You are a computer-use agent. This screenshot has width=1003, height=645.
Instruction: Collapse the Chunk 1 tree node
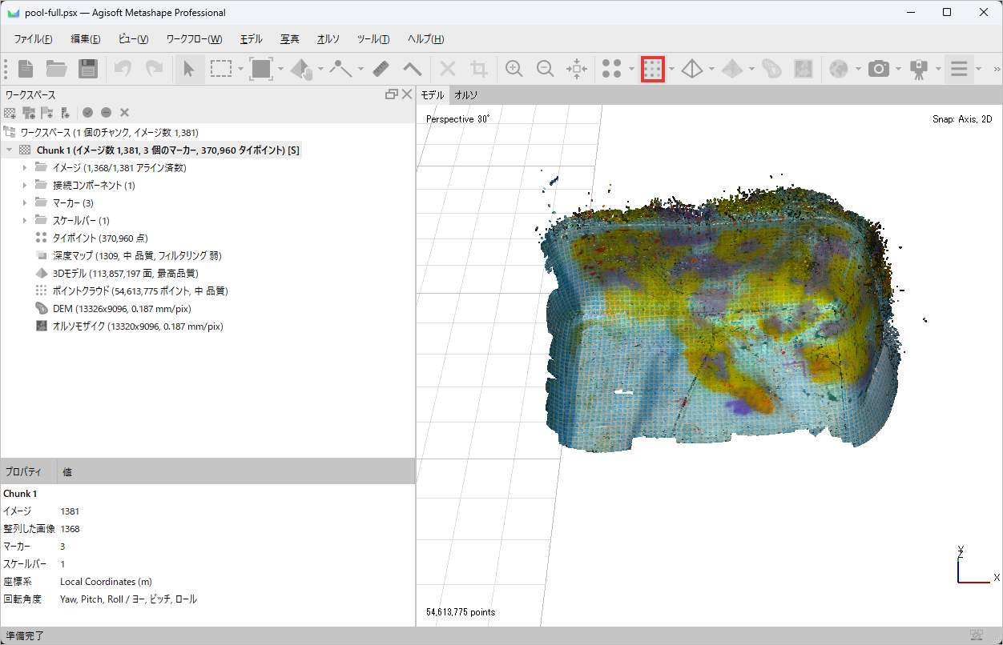click(x=9, y=150)
